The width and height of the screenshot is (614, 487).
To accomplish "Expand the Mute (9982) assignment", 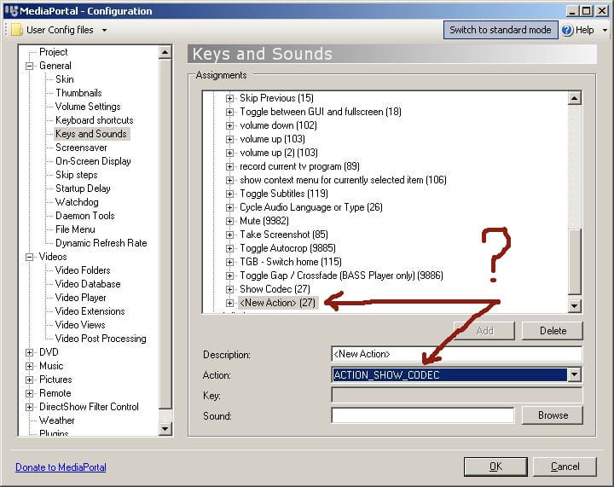I will (x=229, y=221).
